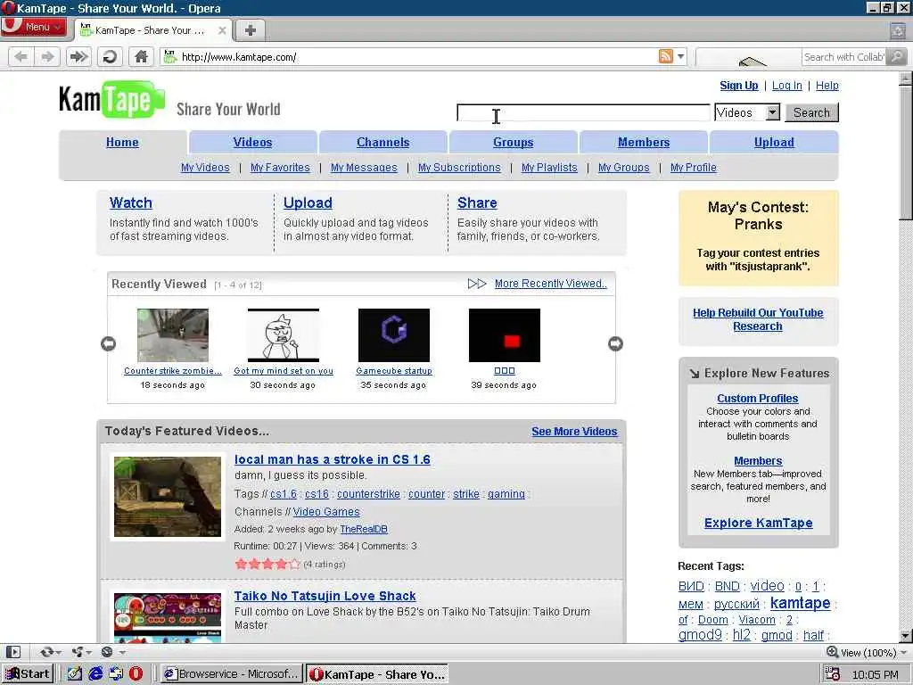Click the Home icon in Opera toolbar
This screenshot has width=913, height=685.
click(141, 57)
